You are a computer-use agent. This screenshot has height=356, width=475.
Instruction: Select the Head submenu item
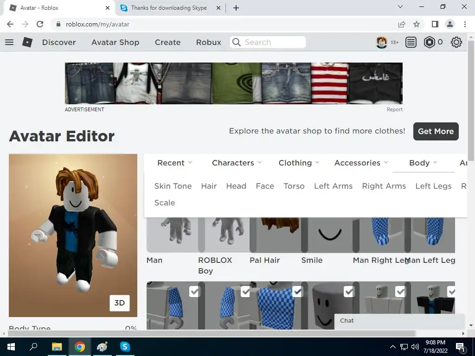(236, 186)
